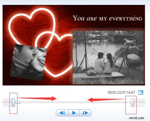
Task: Click the seek bar track midpoint
Action: [x=74, y=102]
